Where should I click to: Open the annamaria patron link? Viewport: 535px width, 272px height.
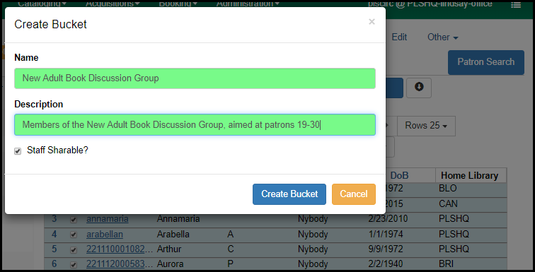[x=108, y=219]
